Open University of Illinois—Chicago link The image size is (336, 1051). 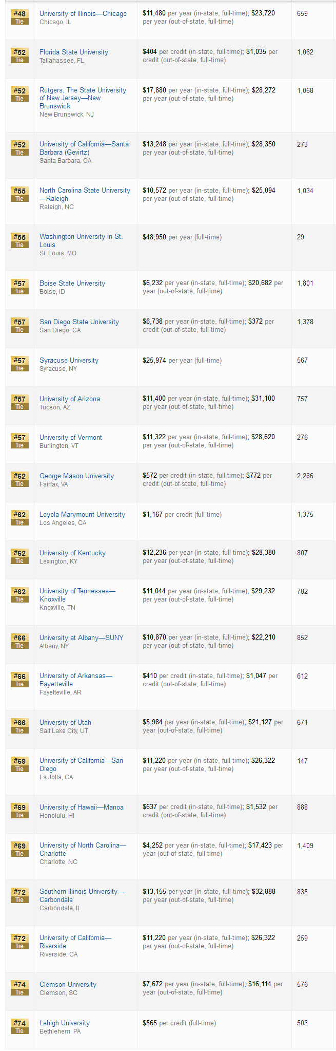click(x=83, y=13)
